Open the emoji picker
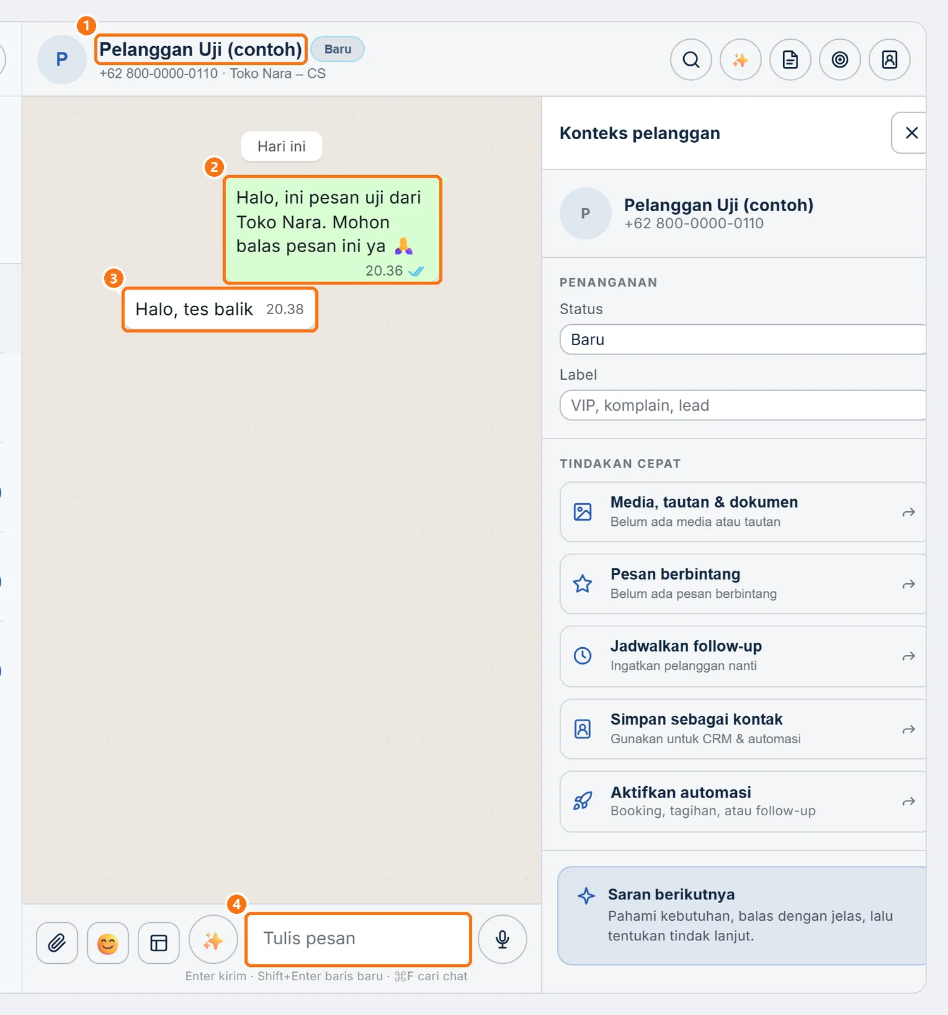The height and width of the screenshot is (1015, 948). pos(108,943)
